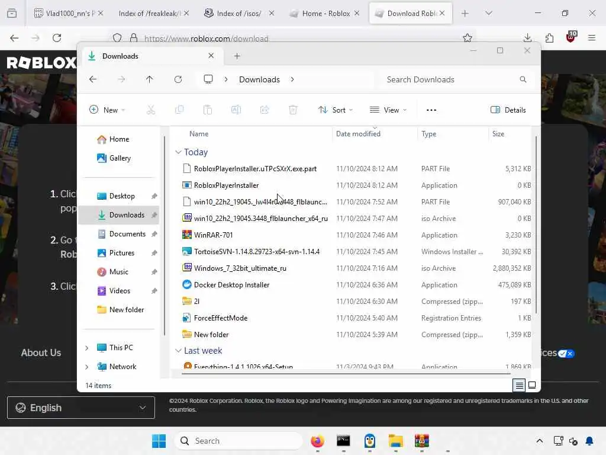Open the Sort dropdown menu
Image resolution: width=606 pixels, height=455 pixels.
pyautogui.click(x=335, y=110)
